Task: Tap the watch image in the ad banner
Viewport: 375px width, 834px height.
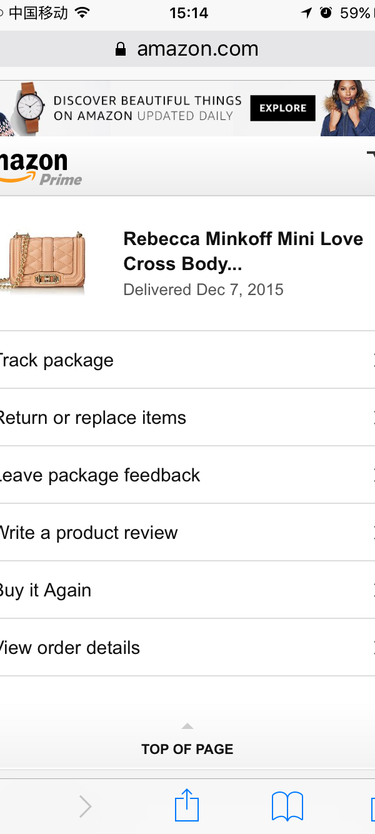Action: click(30, 108)
